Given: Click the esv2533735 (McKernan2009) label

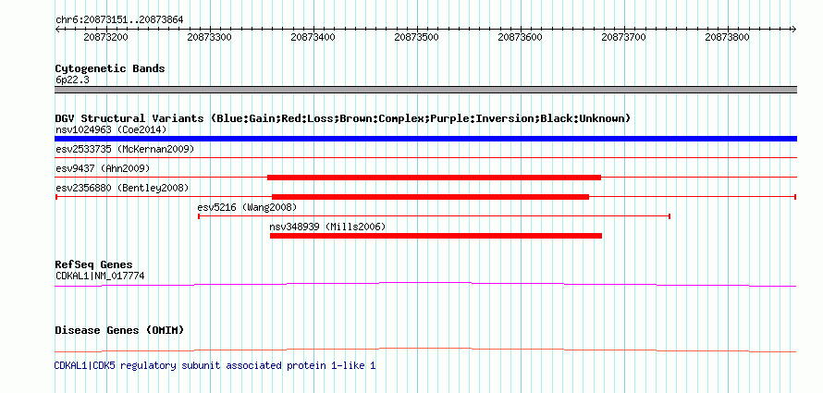Looking at the screenshot, I should coord(125,149).
